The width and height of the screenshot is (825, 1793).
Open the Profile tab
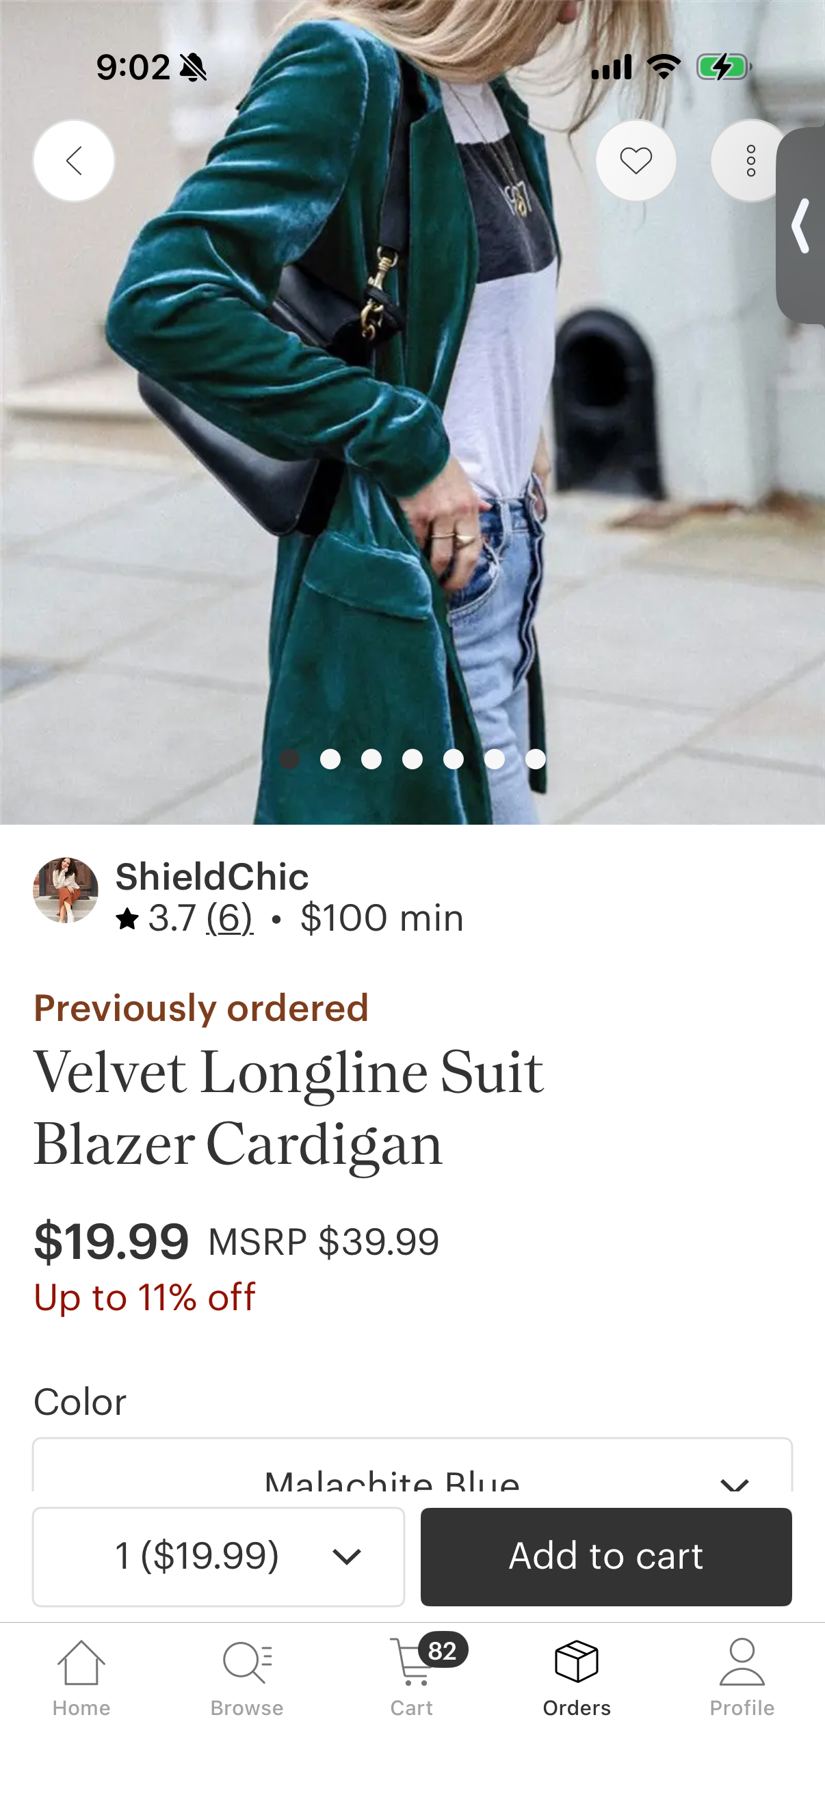[x=742, y=1677]
